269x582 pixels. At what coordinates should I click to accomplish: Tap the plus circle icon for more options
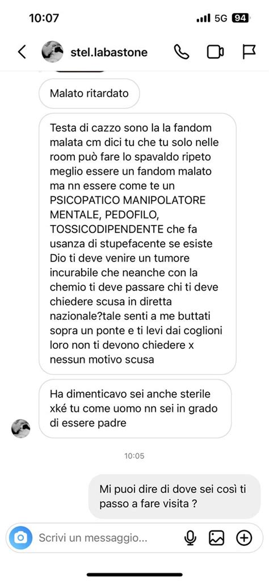pyautogui.click(x=244, y=538)
